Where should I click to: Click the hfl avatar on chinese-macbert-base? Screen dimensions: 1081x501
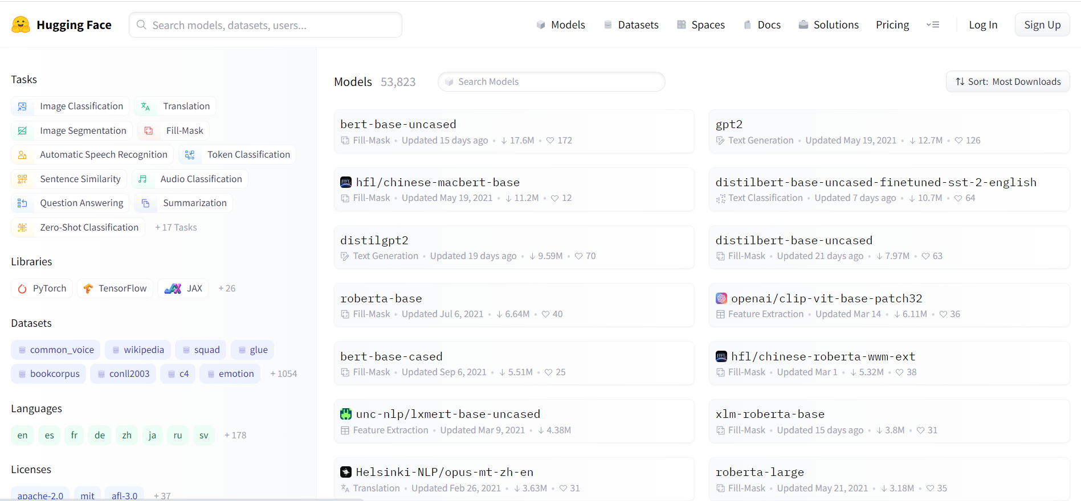coord(346,182)
